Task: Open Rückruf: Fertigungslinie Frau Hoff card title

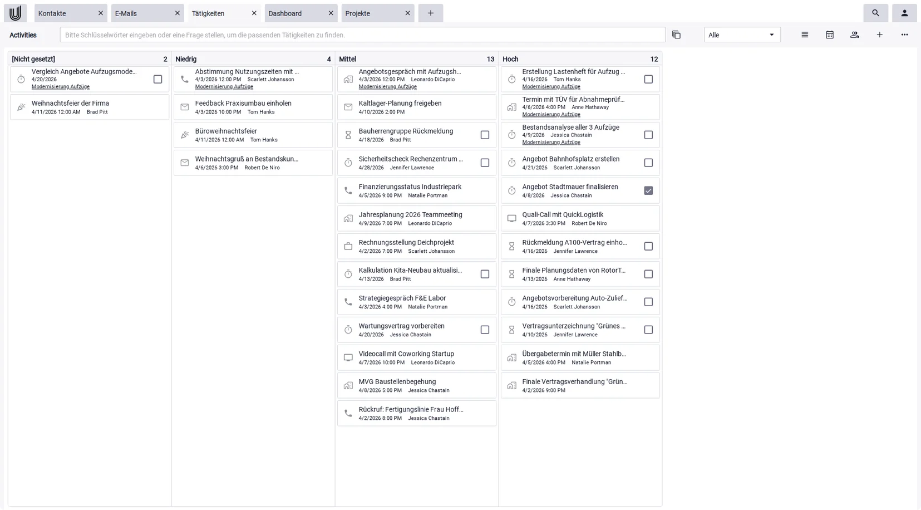Action: click(x=411, y=409)
